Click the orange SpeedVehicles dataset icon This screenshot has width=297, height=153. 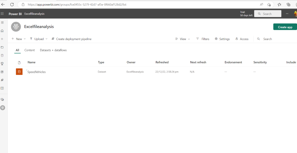(x=19, y=72)
